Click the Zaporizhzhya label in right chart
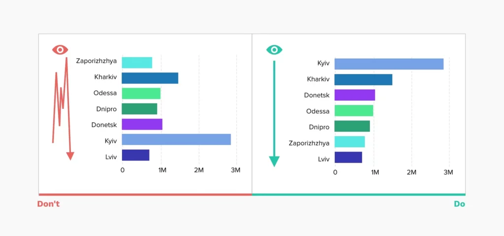The width and height of the screenshot is (504, 236). point(309,143)
